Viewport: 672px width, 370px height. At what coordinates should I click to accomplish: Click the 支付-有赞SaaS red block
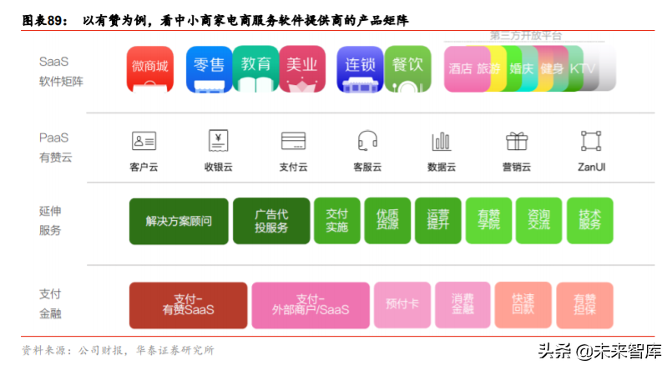188,305
